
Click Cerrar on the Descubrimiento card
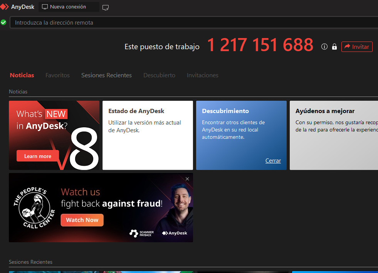(273, 160)
